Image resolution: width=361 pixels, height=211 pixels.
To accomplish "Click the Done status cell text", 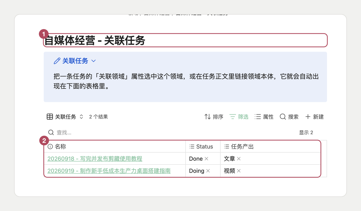I will [196, 159].
